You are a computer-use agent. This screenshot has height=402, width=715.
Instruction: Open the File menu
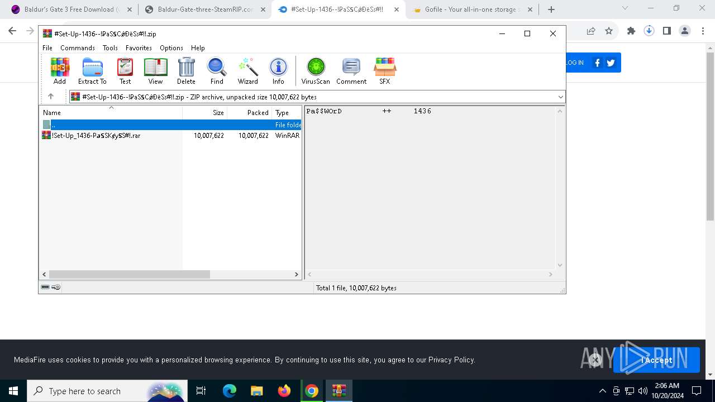[x=47, y=48]
